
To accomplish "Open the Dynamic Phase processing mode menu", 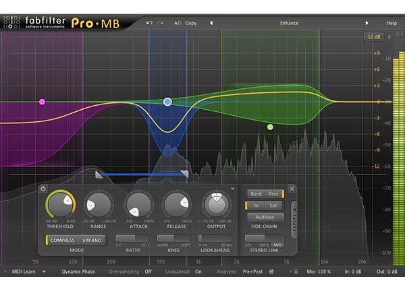I will 78,272.
